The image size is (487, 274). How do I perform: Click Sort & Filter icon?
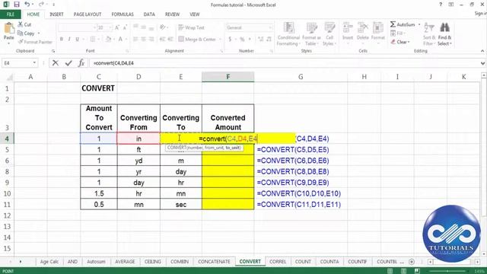429,27
